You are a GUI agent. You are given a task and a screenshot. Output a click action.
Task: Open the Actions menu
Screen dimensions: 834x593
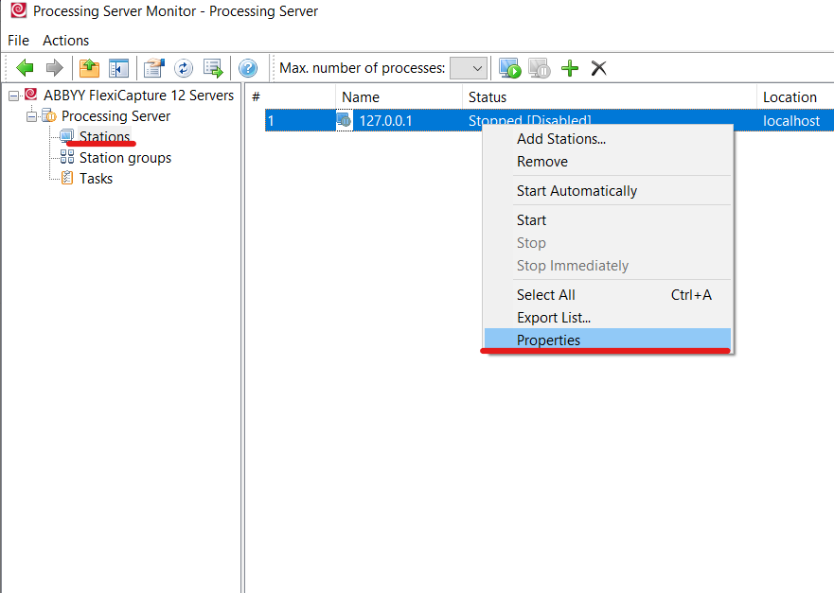[x=66, y=41]
